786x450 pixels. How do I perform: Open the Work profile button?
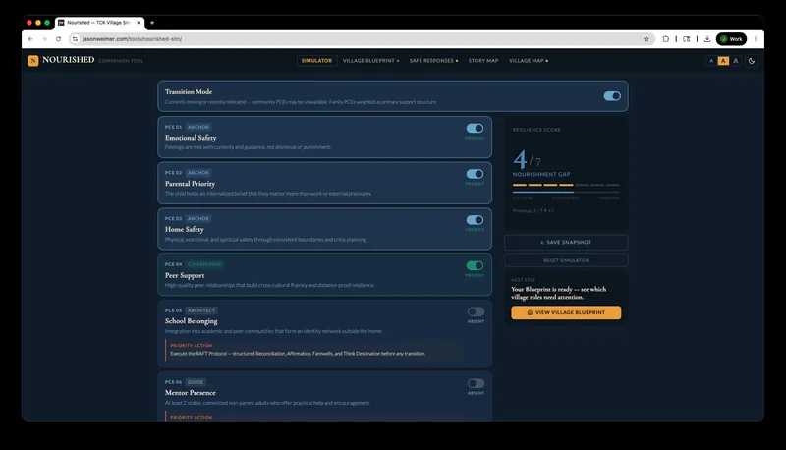coord(731,39)
